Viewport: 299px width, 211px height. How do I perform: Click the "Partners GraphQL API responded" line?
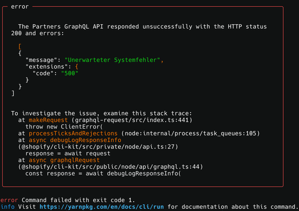click(142, 27)
